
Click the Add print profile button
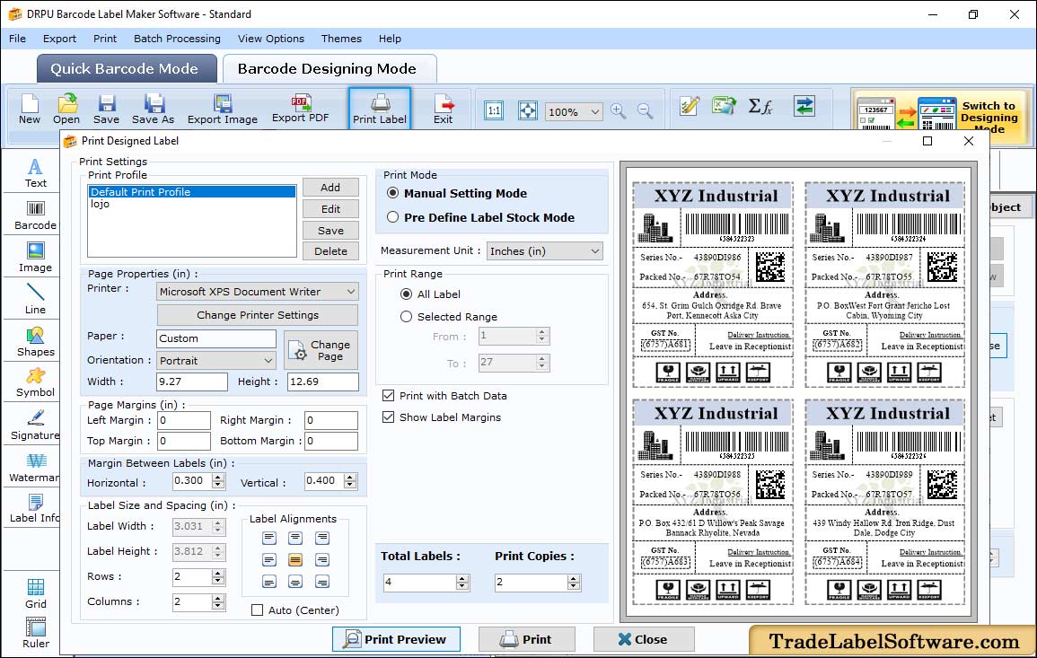click(330, 187)
